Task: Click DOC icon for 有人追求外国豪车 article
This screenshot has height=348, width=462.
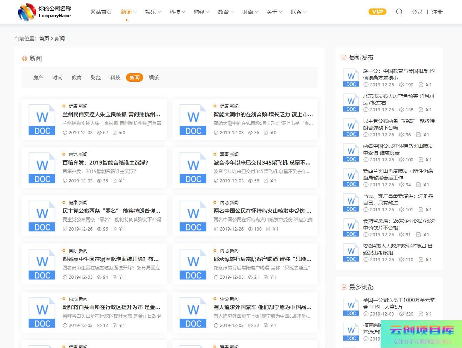Action: 193,312
